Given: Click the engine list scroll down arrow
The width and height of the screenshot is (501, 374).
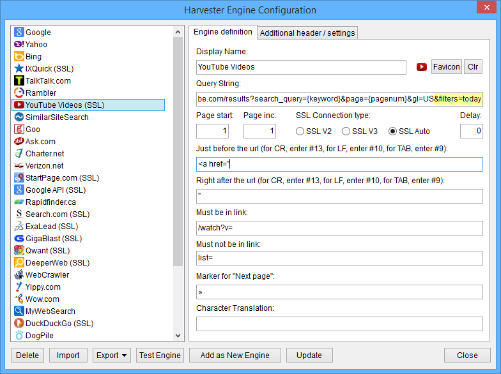Looking at the screenshot, I should click(178, 336).
